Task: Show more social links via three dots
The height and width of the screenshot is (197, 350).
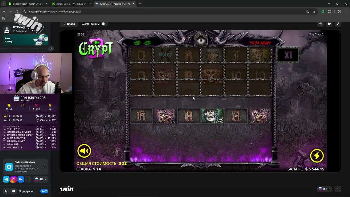Action: [x=28, y=179]
